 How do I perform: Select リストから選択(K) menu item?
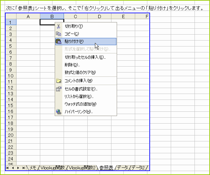86,97
